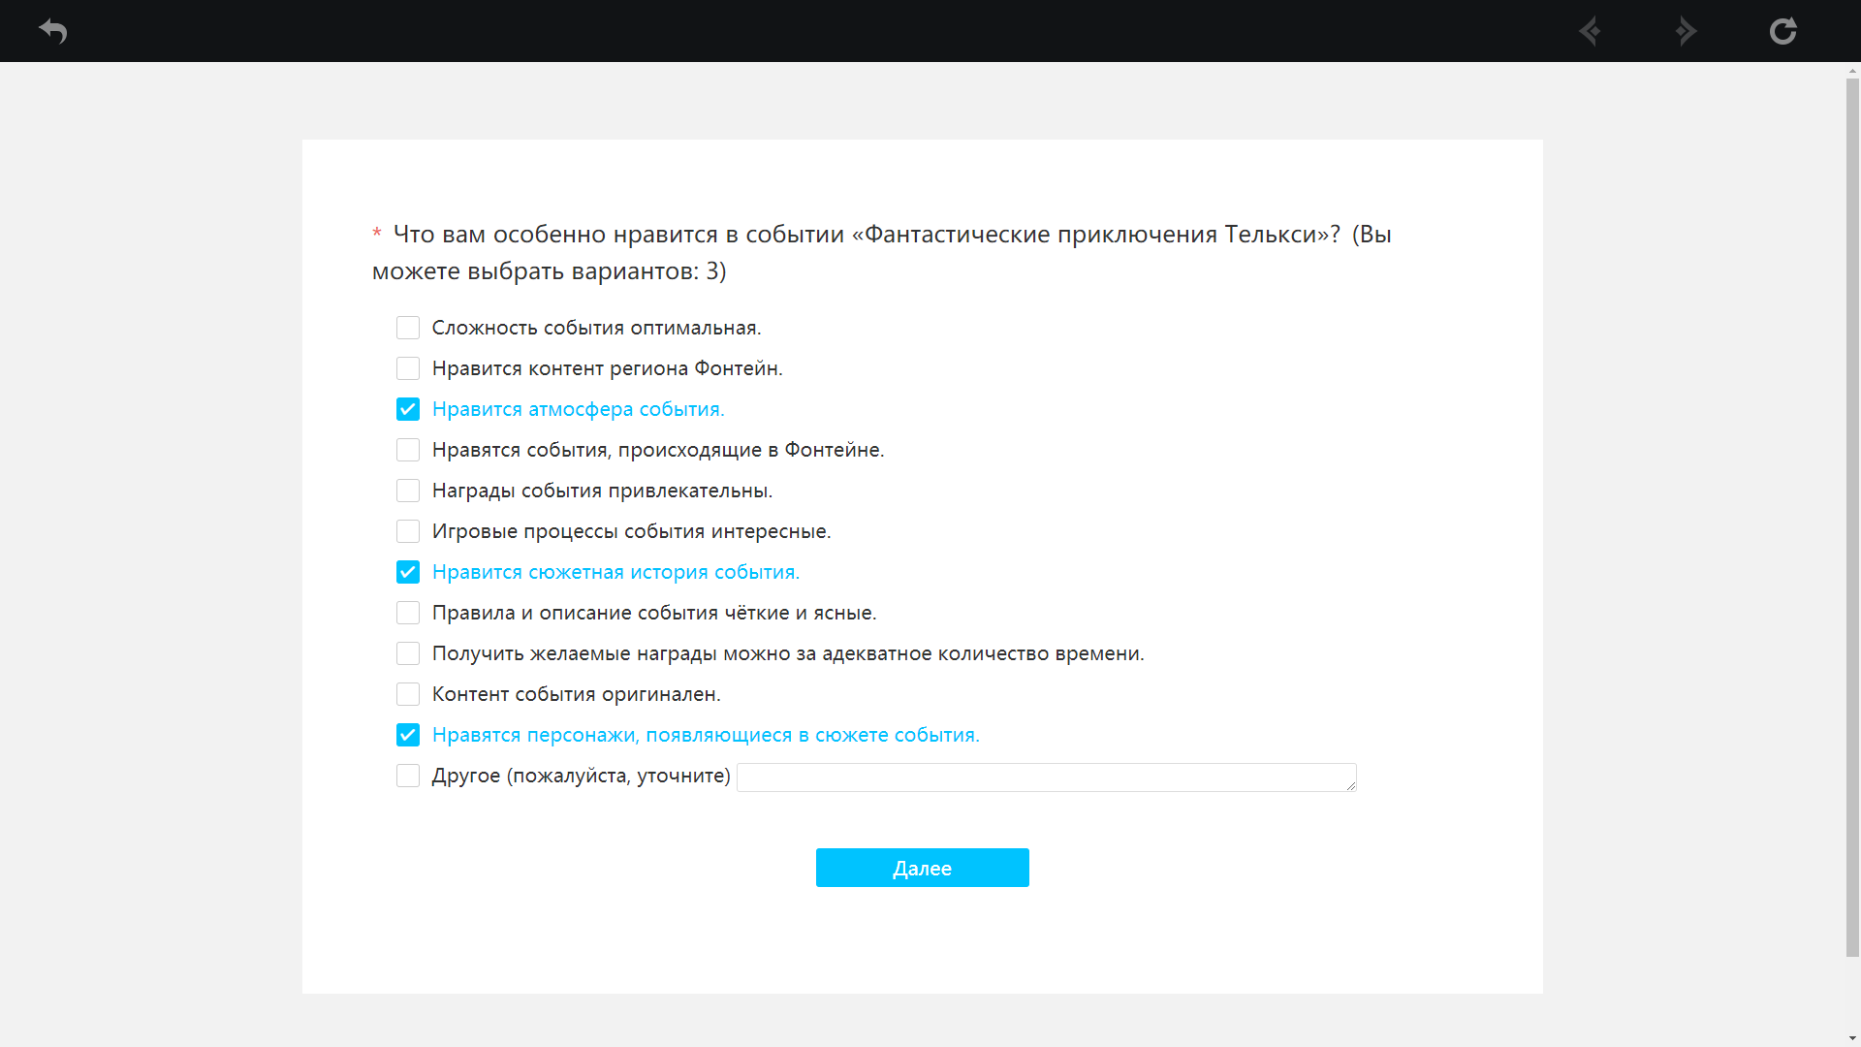Click label text "Контент события оригинален."
The image size is (1861, 1047).
tap(577, 694)
